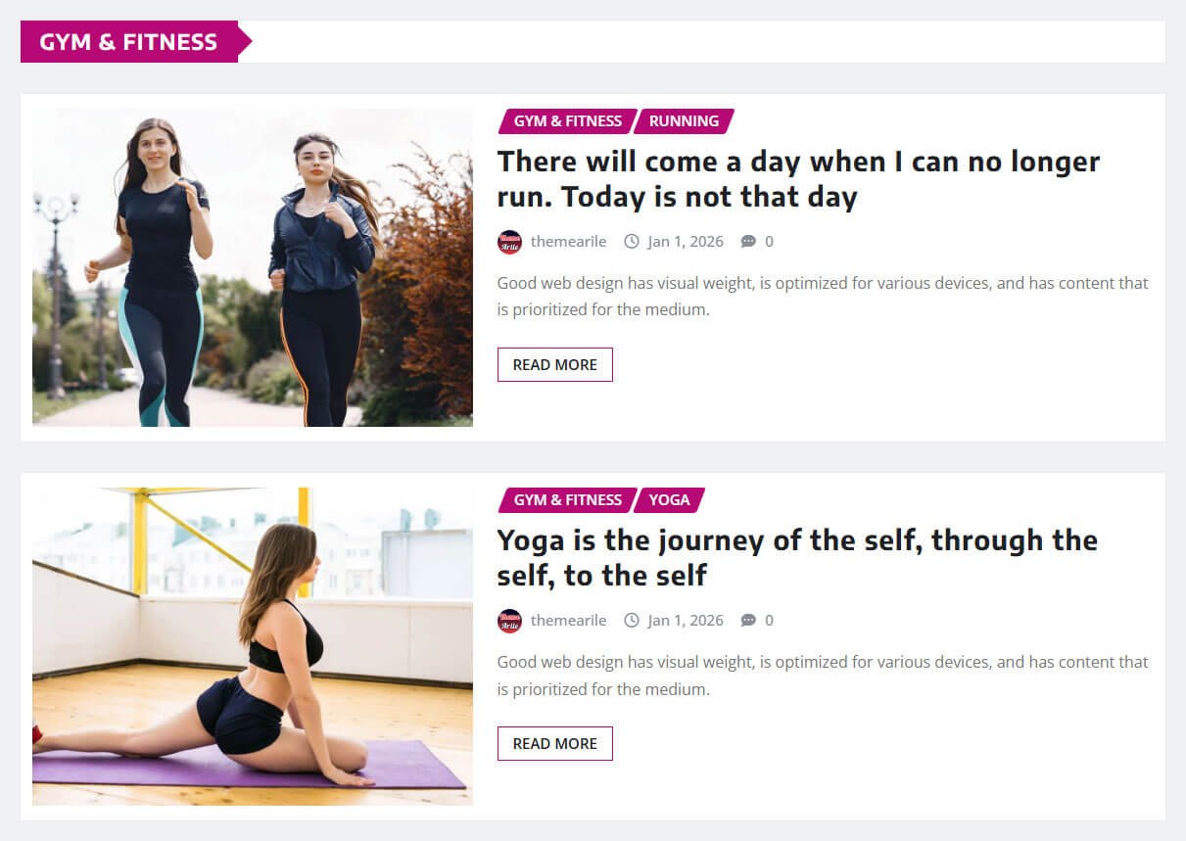Visit themearile author link on yoga post
The width and height of the screenshot is (1186, 841).
(x=569, y=620)
